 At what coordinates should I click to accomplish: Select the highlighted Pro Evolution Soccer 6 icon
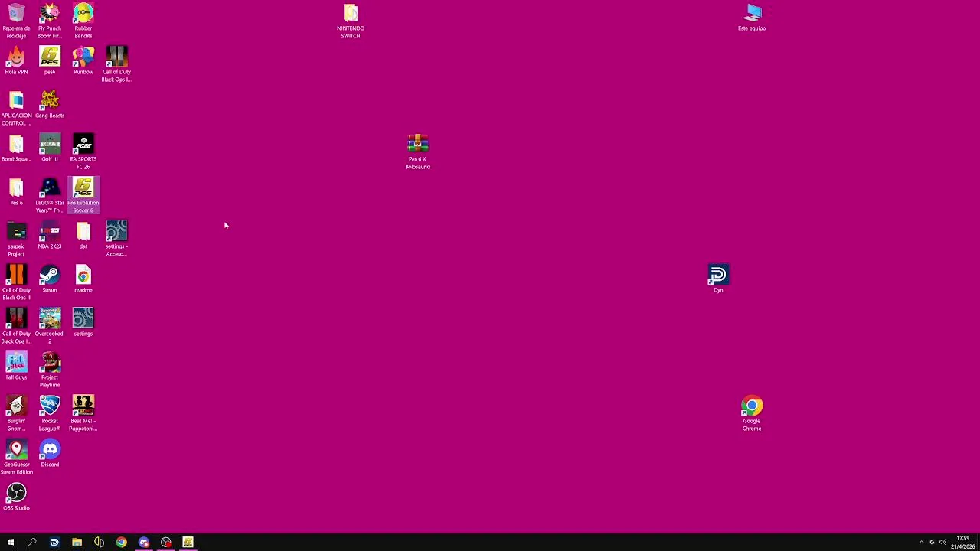83,195
